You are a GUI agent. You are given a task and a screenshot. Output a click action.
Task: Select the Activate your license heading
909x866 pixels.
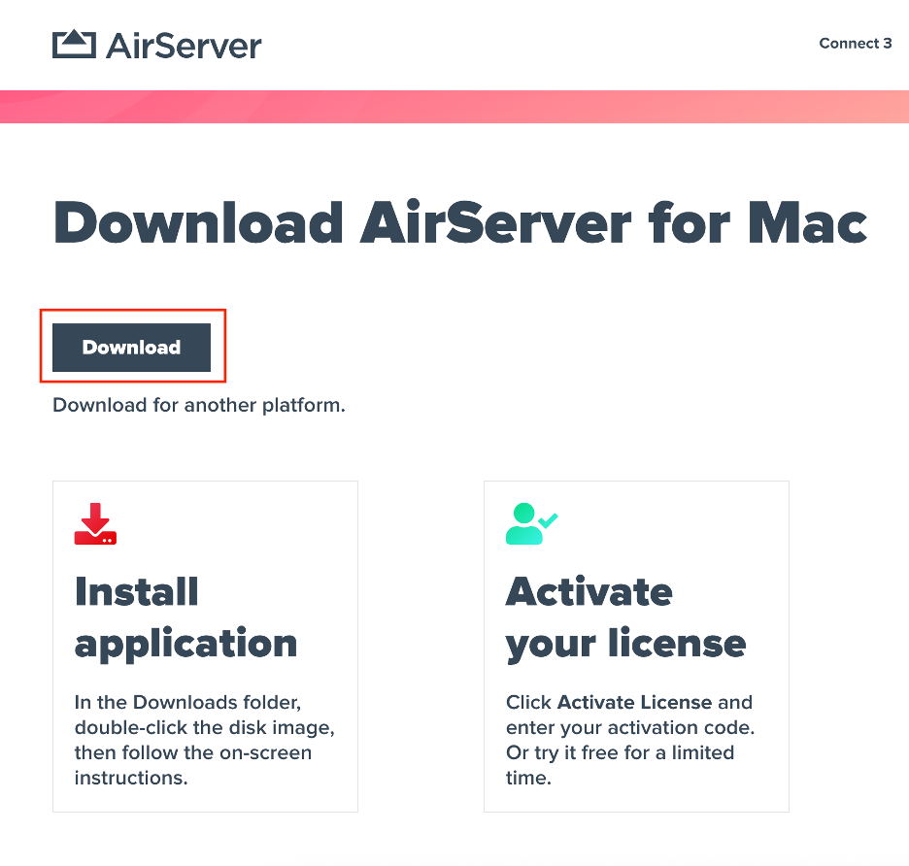(625, 617)
